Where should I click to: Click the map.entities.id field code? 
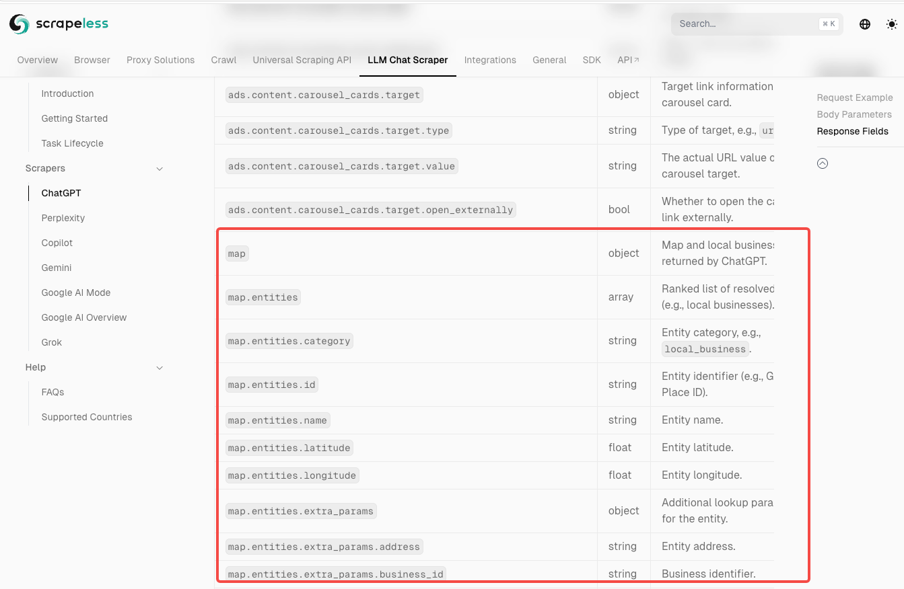coord(272,385)
